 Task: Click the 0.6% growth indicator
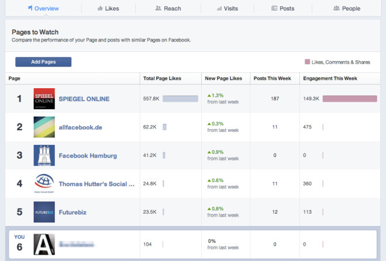(215, 180)
